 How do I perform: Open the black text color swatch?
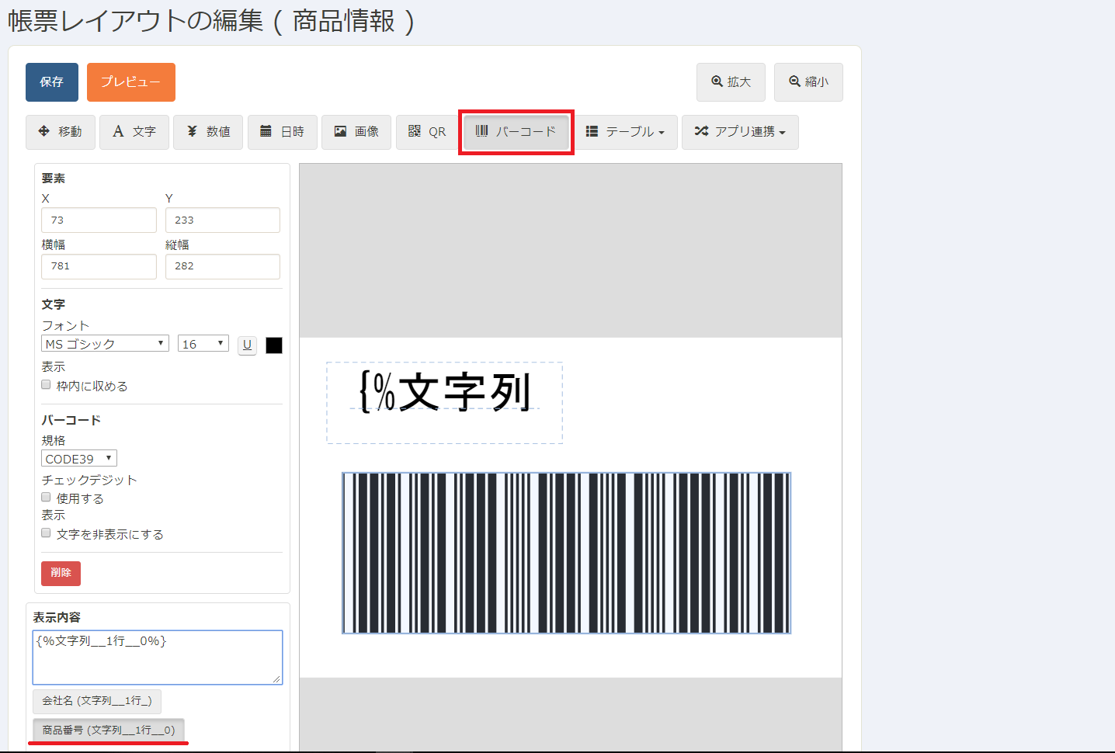274,345
